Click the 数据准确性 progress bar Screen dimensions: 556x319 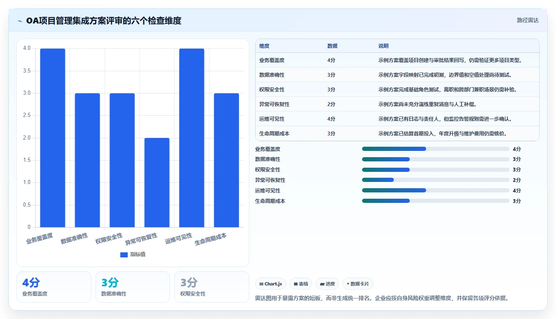pyautogui.click(x=436, y=159)
